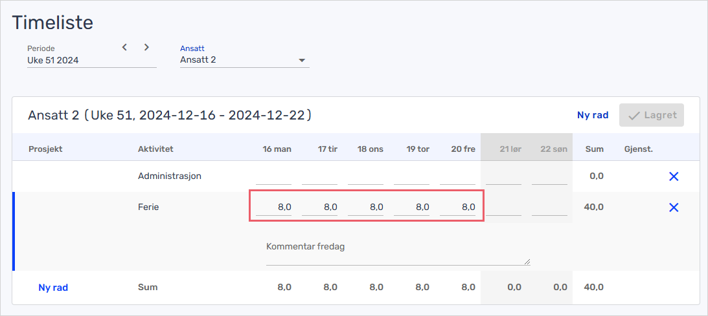Click the Ansatt 2 employee selector
The height and width of the screenshot is (316, 708).
[245, 59]
